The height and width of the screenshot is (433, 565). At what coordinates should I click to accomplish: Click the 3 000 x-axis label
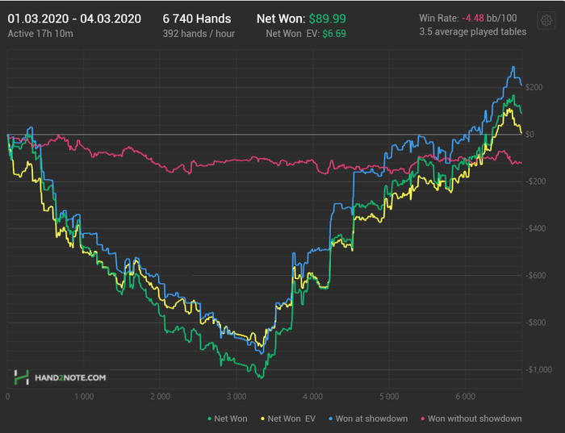[236, 397]
